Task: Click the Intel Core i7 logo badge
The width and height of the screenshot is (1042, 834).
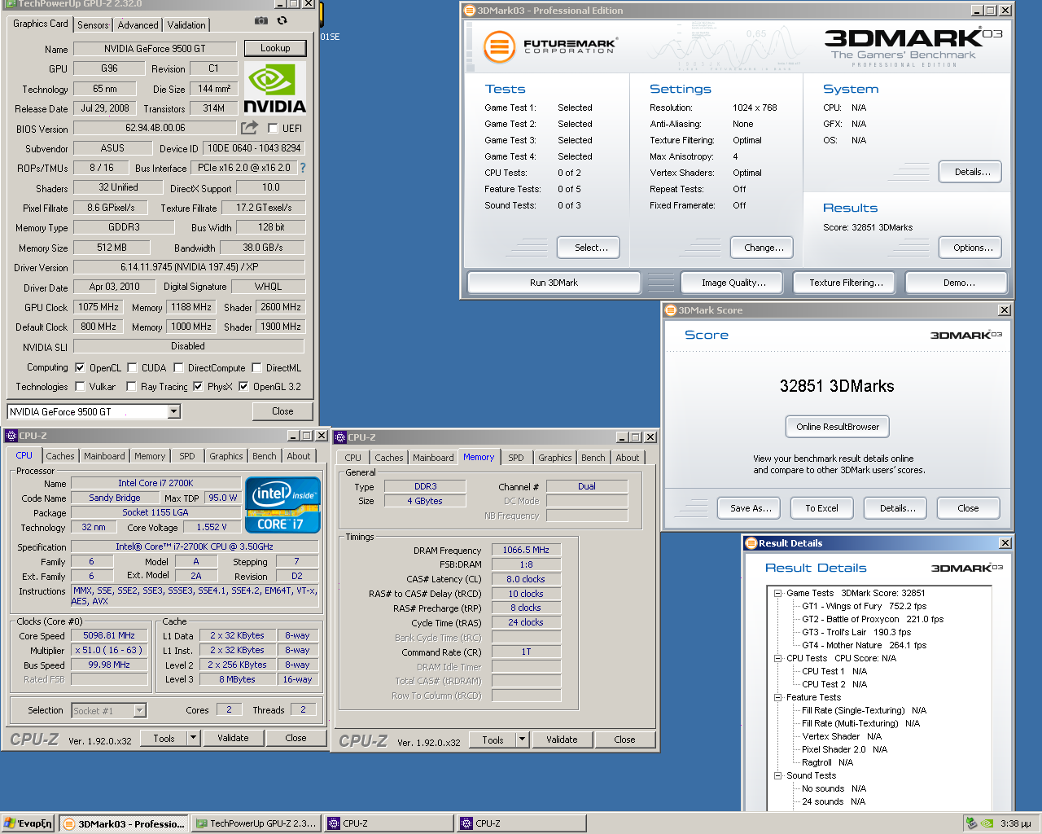Action: [x=282, y=505]
